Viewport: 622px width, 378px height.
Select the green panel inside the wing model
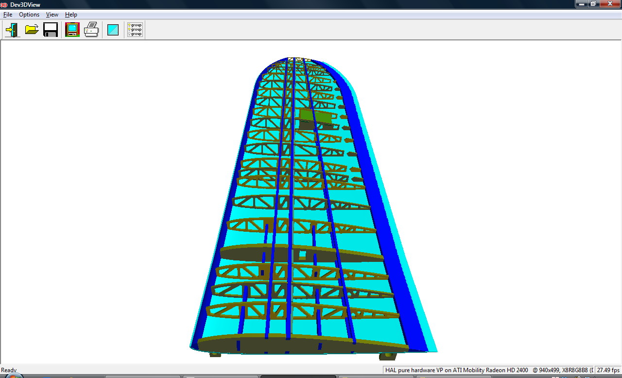316,116
